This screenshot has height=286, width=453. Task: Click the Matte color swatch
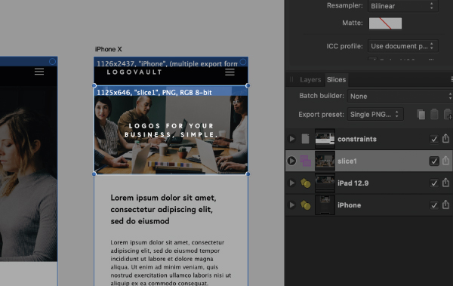[x=385, y=23]
